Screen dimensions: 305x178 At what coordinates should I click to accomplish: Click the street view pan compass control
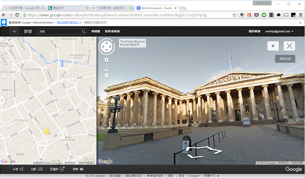point(106,46)
